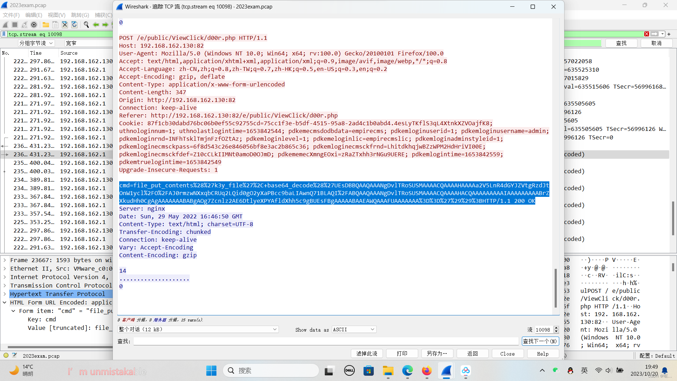Open the 跳转(G) menu
Image resolution: width=677 pixels, height=381 pixels.
(x=80, y=15)
